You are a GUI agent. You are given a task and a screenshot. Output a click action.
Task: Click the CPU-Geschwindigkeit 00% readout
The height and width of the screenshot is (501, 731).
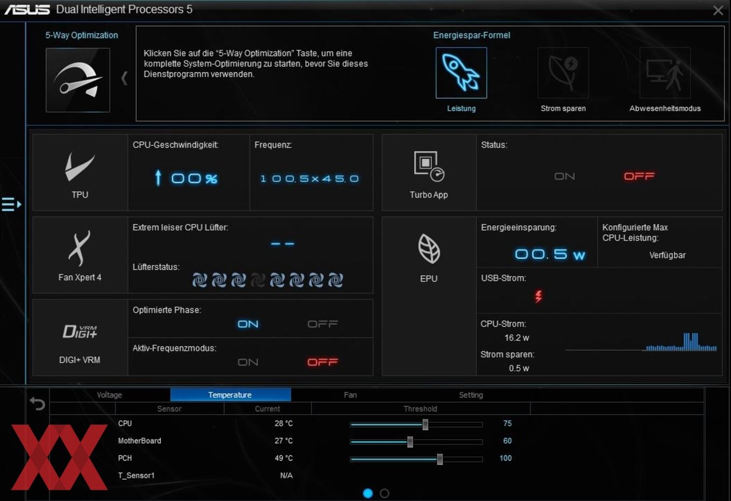point(194,179)
